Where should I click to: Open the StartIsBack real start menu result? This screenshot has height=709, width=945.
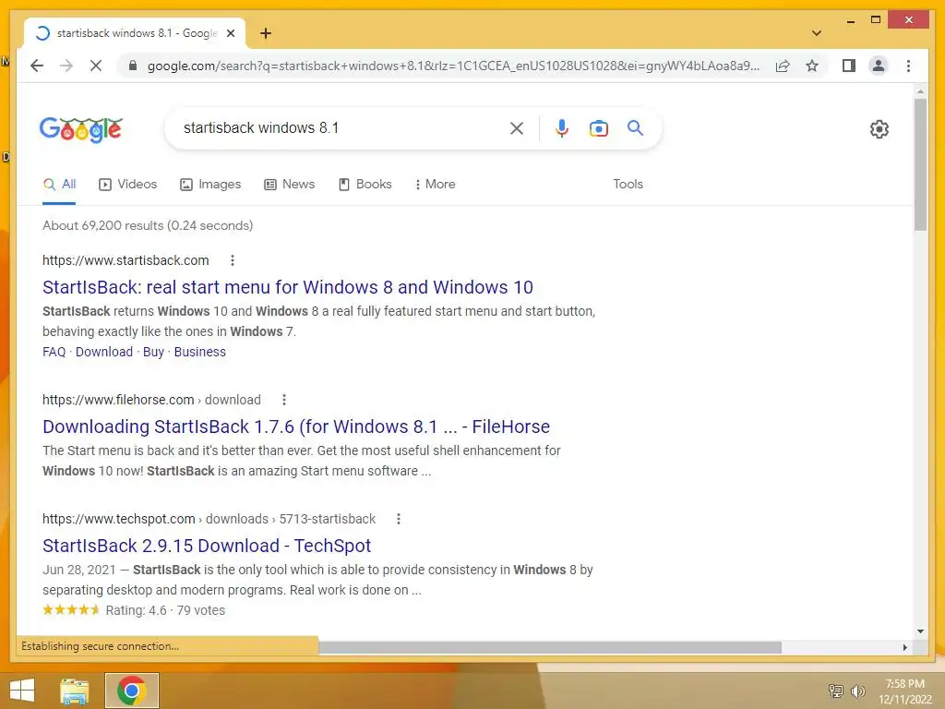[x=288, y=288]
